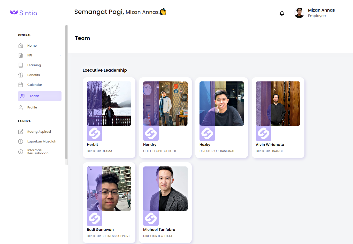Screen dimensions: 353x244
Task: Click the Laporkan Masalah alert icon
Action: (x=21, y=141)
